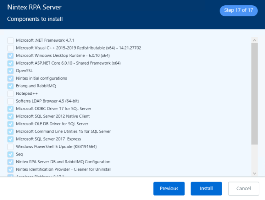The height and width of the screenshot is (200, 265).
Task: Uncheck Microsoft SQL Server 2017 Express
Action: [x=11, y=139]
